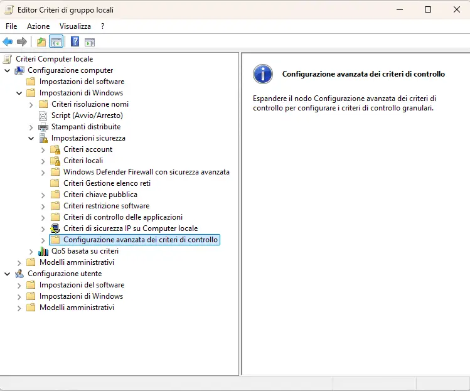Click the Criteri Gestione elenco reti folder icon
This screenshot has width=470, height=391.
(55, 183)
